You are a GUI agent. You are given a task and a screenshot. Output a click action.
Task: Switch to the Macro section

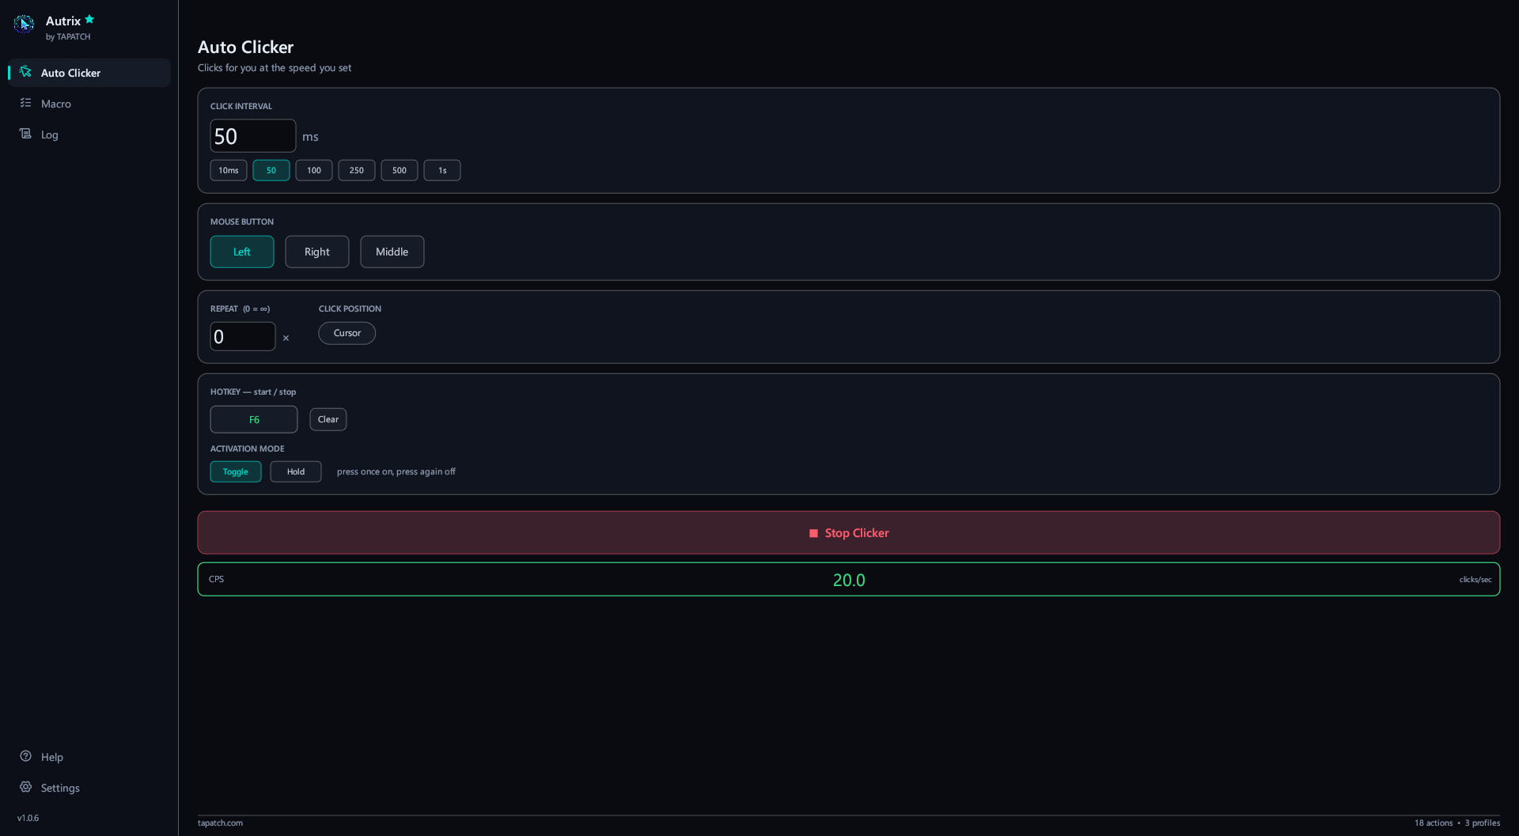89,104
